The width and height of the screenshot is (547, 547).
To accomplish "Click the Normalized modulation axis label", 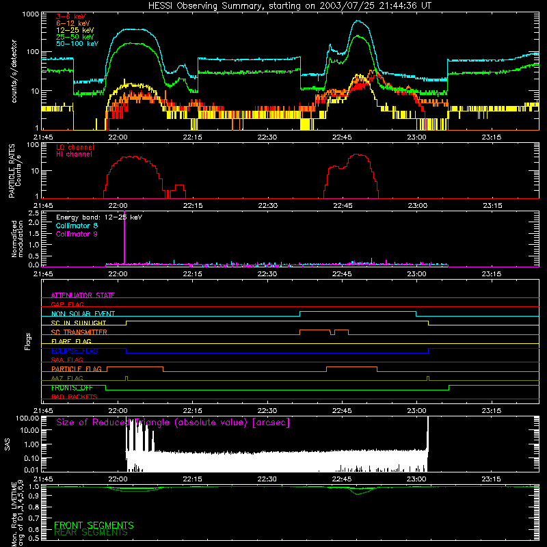I will (x=17, y=239).
